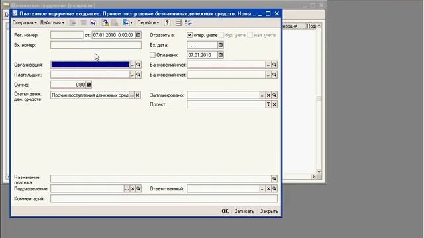
Task: Click the Вх. дата date field
Action: [202, 45]
